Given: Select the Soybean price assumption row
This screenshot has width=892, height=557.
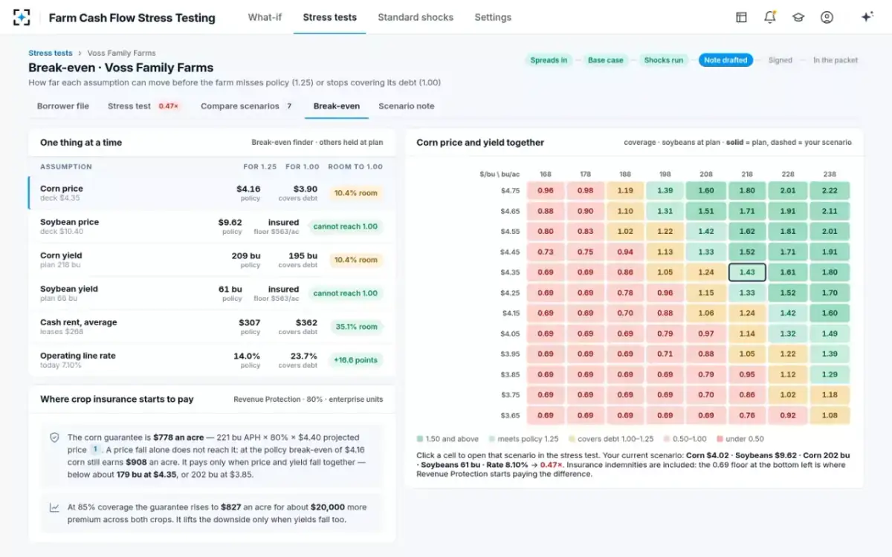Looking at the screenshot, I should tap(212, 227).
